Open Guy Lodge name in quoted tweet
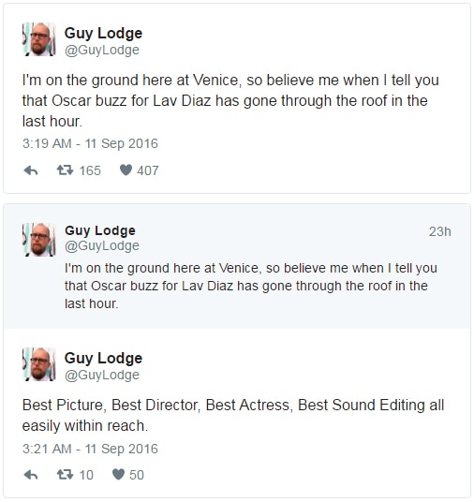Viewport: 474px width, 502px height. (x=100, y=230)
